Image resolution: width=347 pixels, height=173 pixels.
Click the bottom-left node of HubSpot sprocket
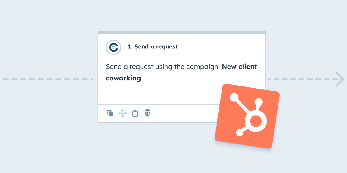coord(239,133)
